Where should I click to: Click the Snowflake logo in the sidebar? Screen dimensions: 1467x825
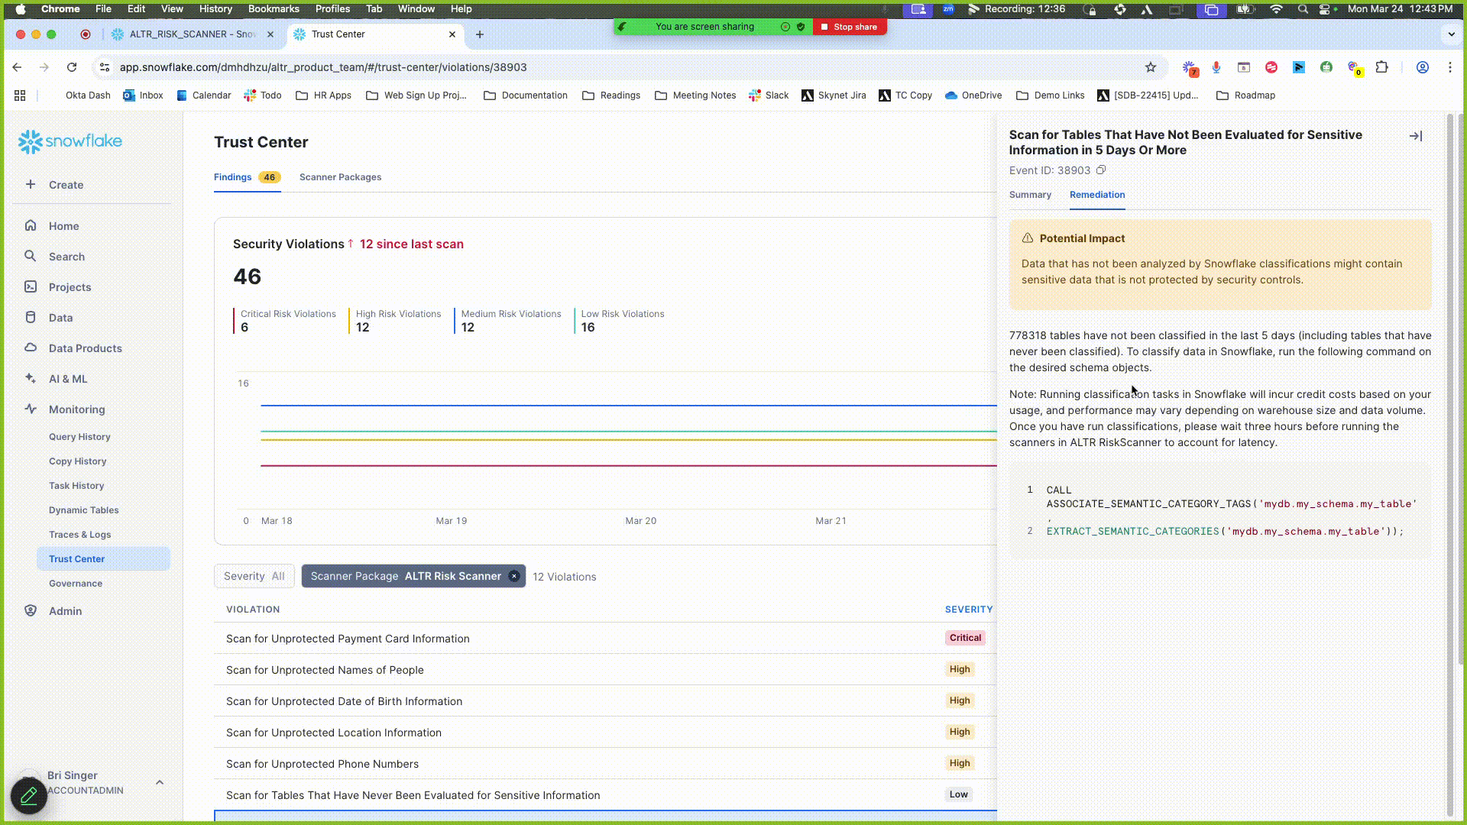(69, 141)
